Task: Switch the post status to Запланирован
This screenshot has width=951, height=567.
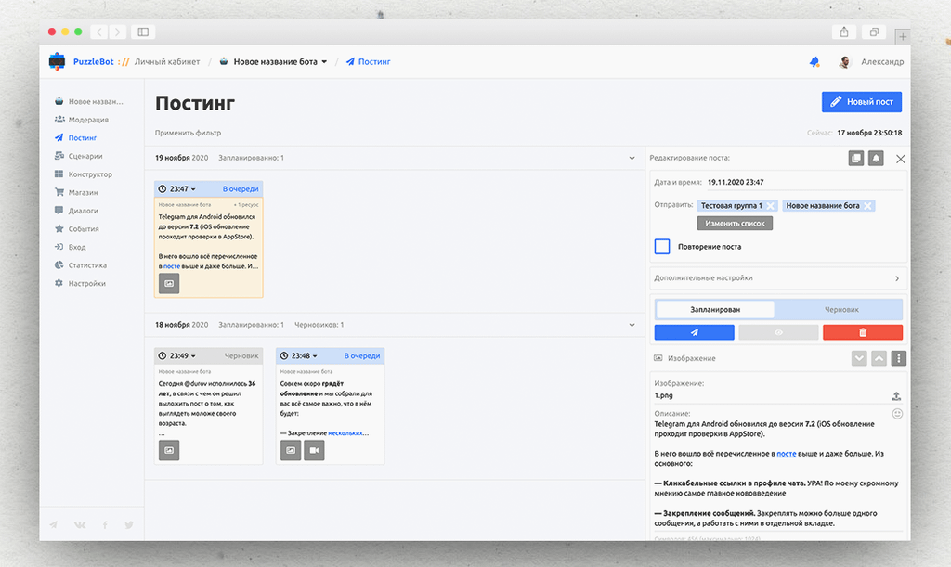Action: click(715, 310)
